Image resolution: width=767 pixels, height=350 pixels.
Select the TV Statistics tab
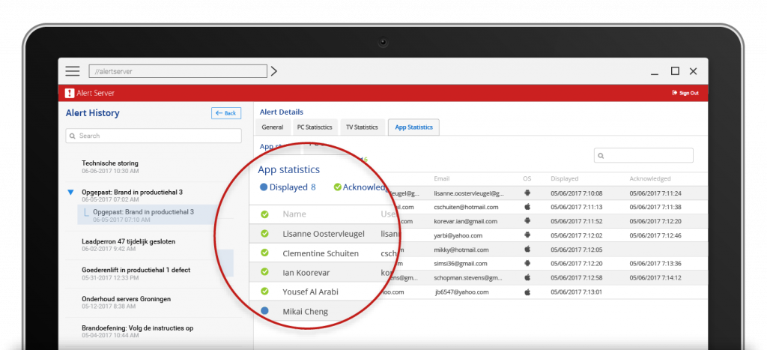[362, 127]
